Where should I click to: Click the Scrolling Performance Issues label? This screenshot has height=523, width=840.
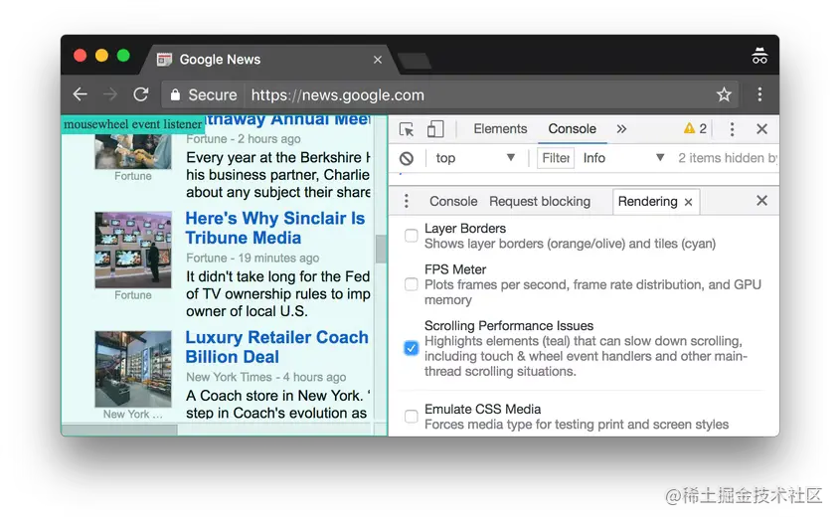coord(509,326)
